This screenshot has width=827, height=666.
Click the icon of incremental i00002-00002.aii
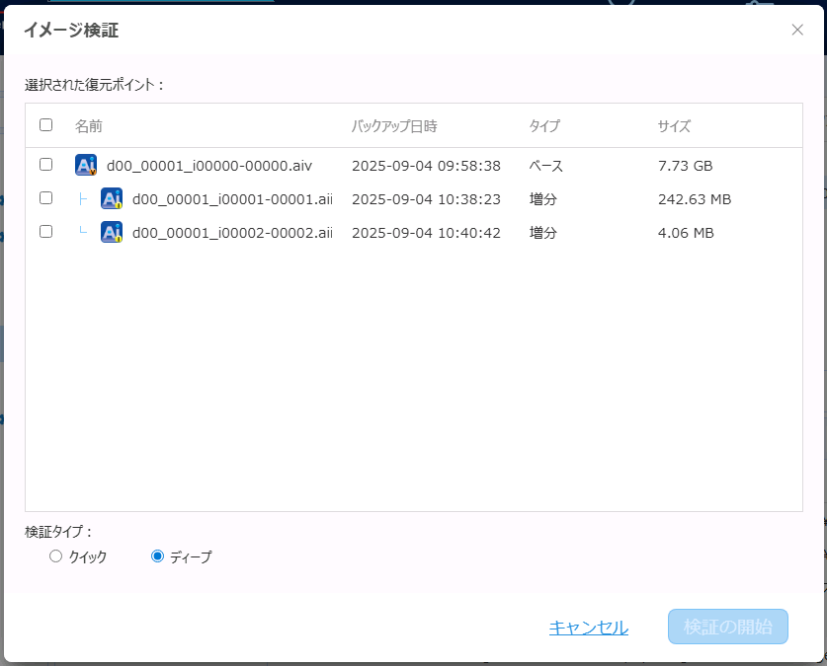tap(112, 233)
